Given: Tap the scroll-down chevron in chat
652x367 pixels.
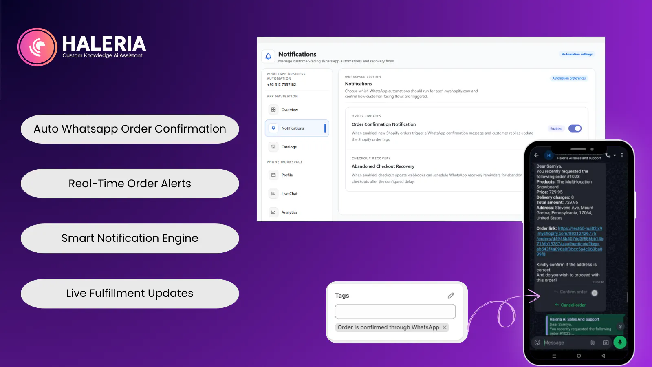Looking at the screenshot, I should tap(620, 327).
